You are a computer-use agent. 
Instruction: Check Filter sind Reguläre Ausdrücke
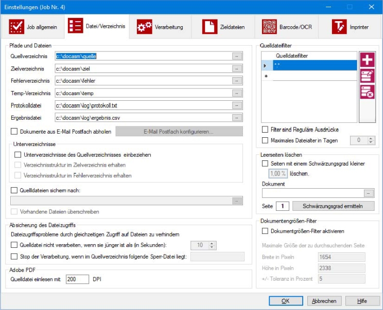pos(265,129)
